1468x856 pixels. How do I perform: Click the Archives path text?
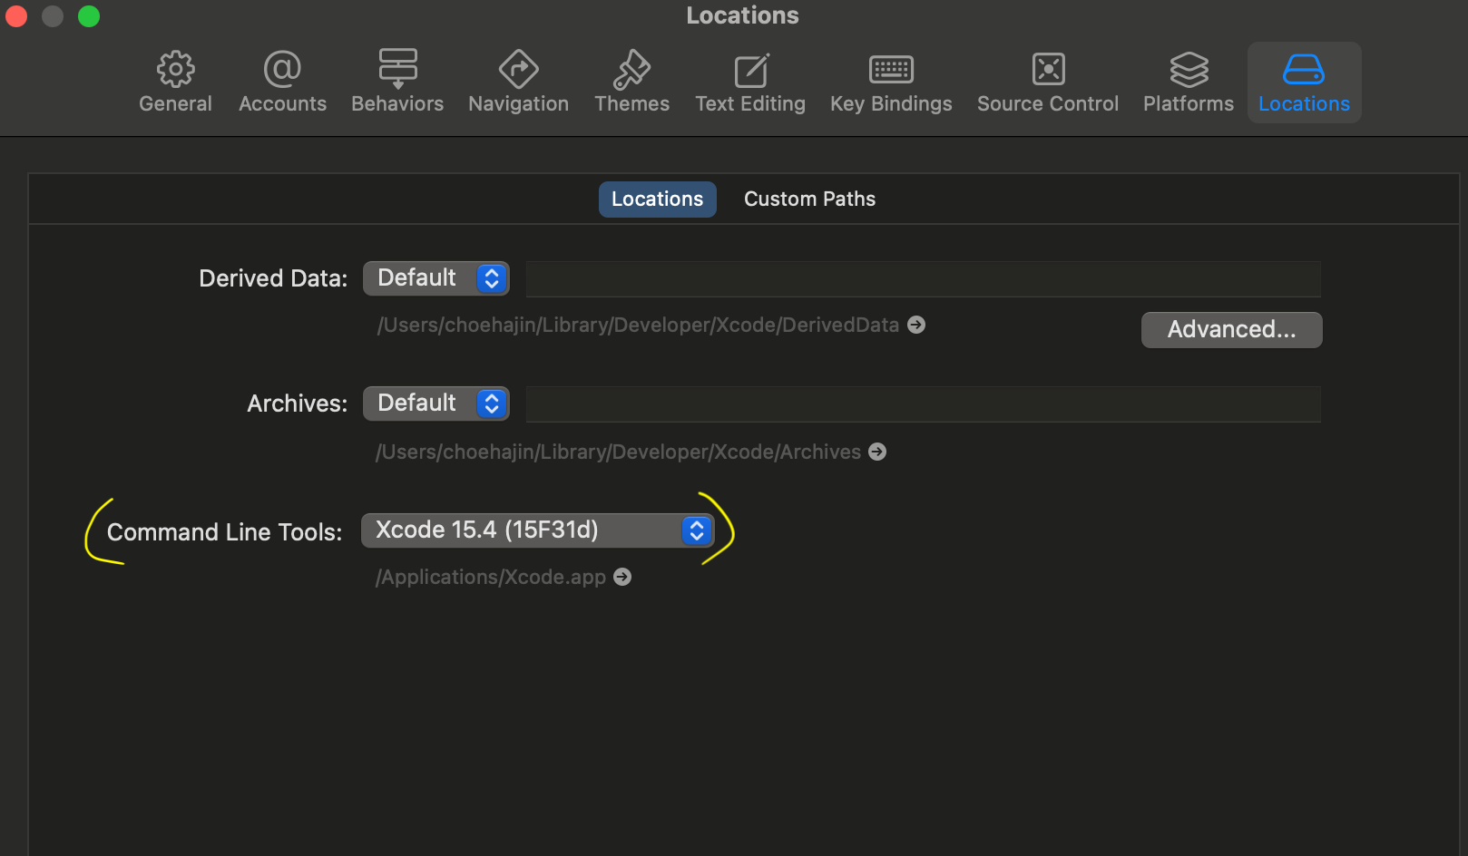[x=618, y=452]
